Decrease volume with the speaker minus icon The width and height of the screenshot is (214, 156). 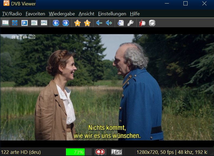tap(99, 23)
